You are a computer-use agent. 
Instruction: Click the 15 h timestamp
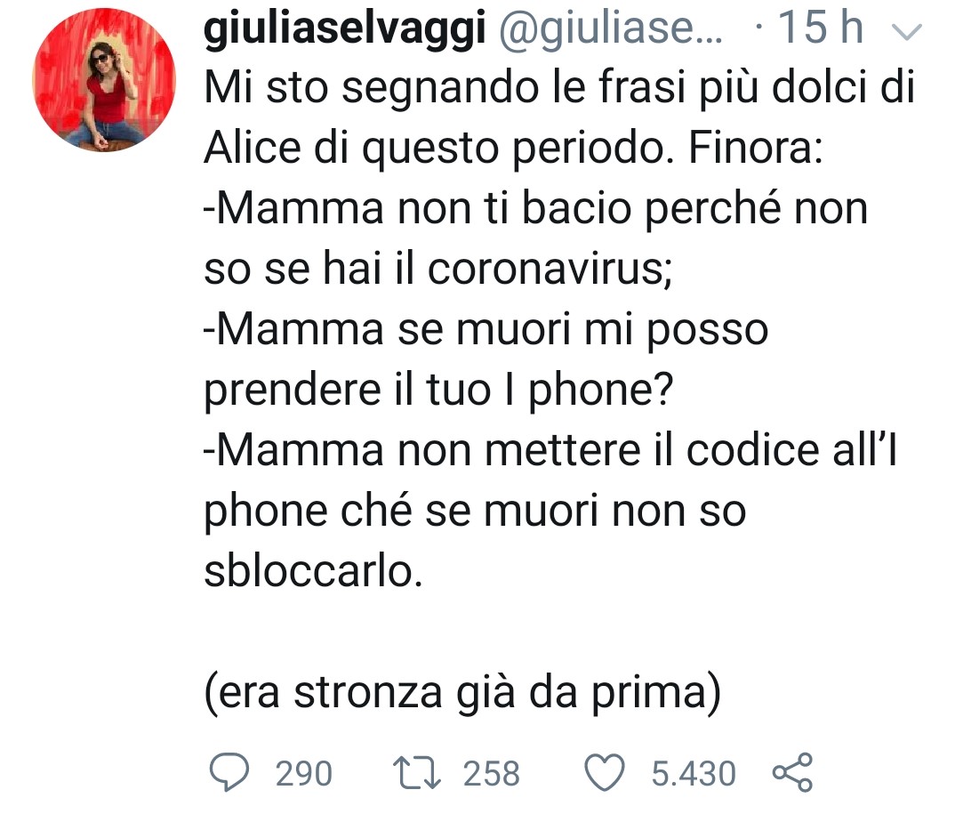coord(821,28)
